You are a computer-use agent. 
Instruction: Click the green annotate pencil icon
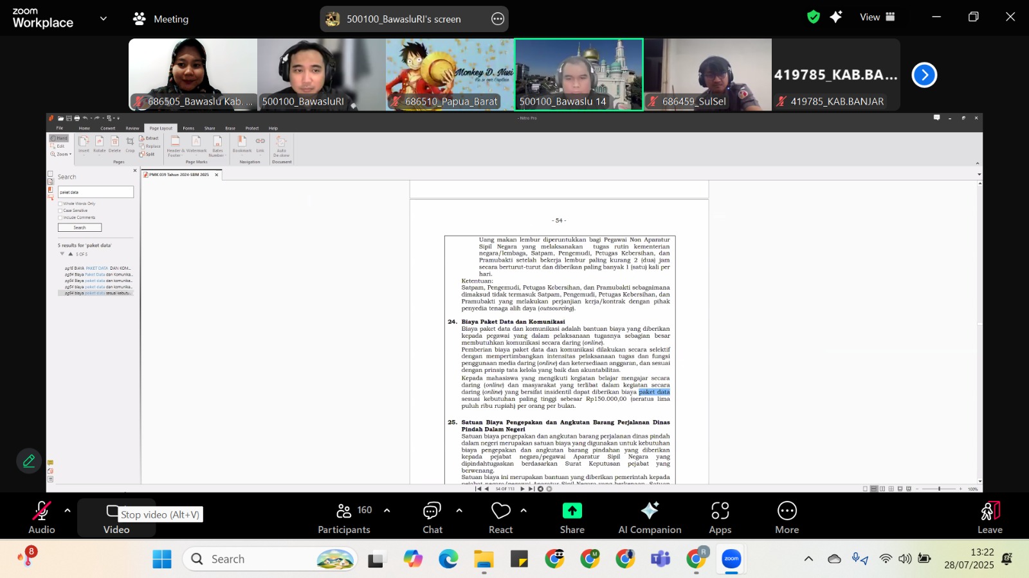coord(29,460)
